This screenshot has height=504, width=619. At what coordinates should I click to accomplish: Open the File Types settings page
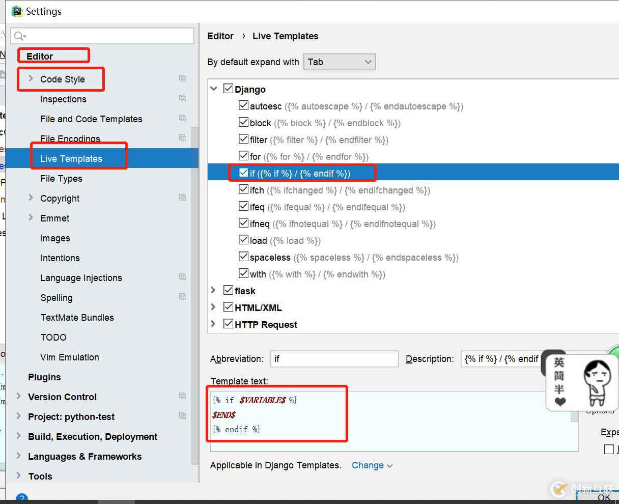[x=61, y=179]
